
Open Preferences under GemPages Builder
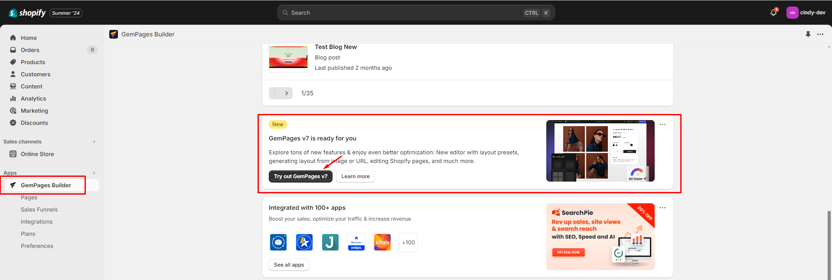pyautogui.click(x=37, y=246)
